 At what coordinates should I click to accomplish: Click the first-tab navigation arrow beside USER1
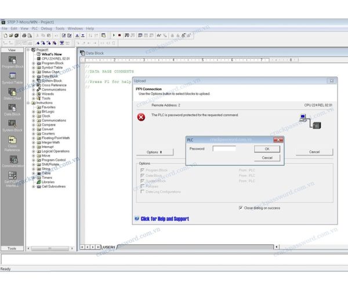pyautogui.click(x=82, y=247)
